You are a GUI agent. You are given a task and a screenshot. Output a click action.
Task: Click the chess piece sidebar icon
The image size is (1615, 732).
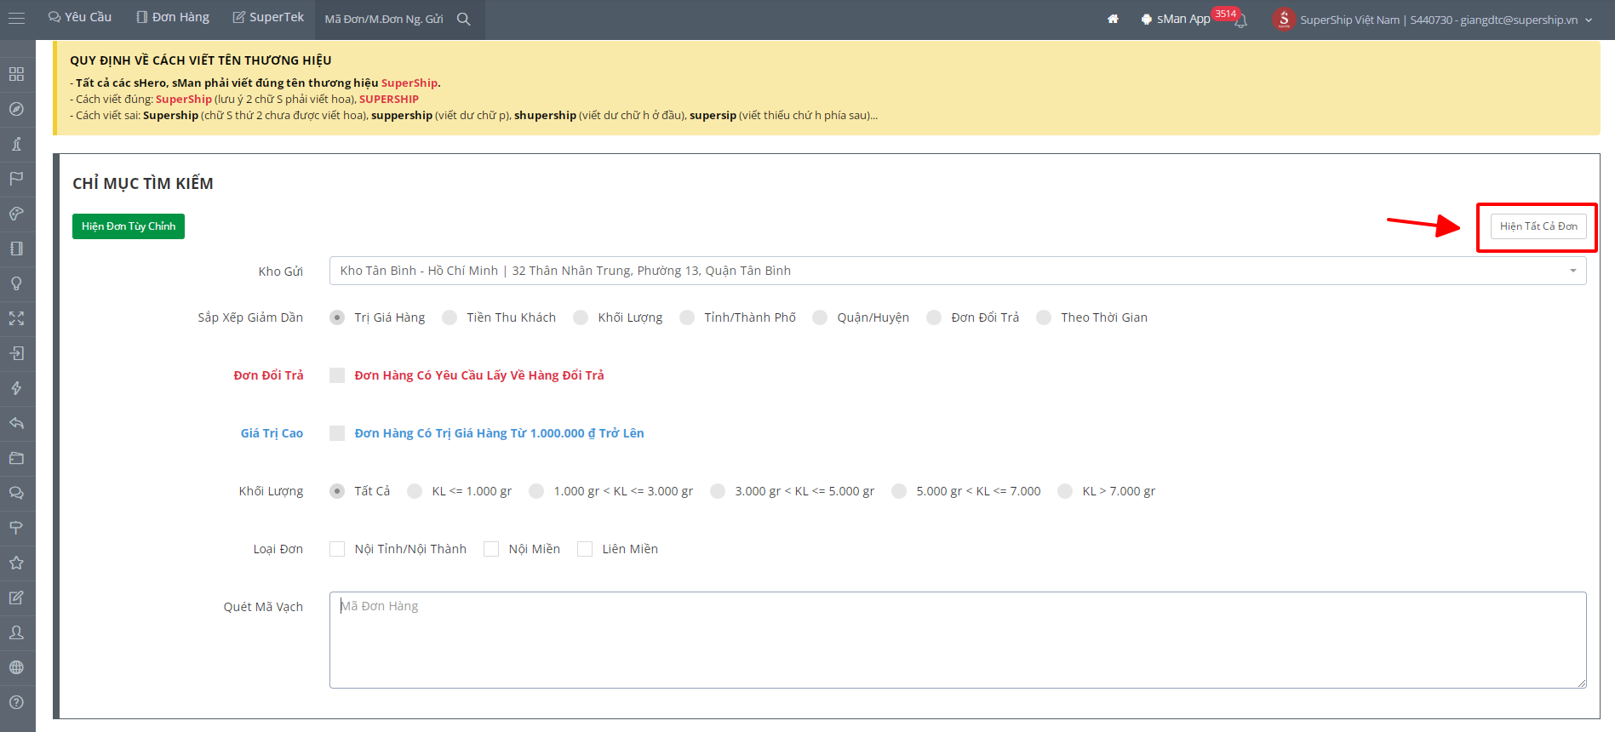(x=16, y=144)
